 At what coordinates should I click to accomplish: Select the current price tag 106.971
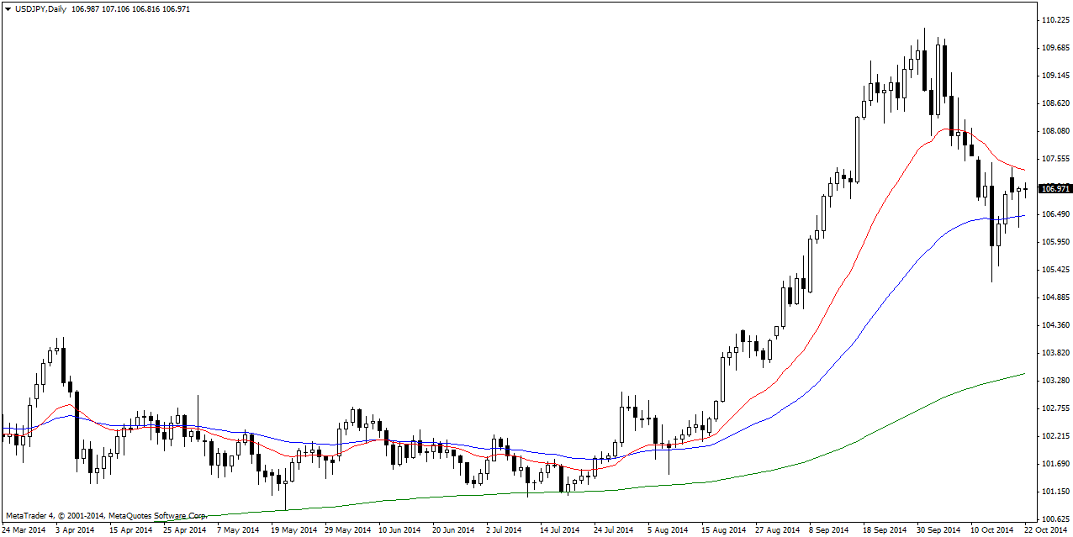[x=1055, y=188]
